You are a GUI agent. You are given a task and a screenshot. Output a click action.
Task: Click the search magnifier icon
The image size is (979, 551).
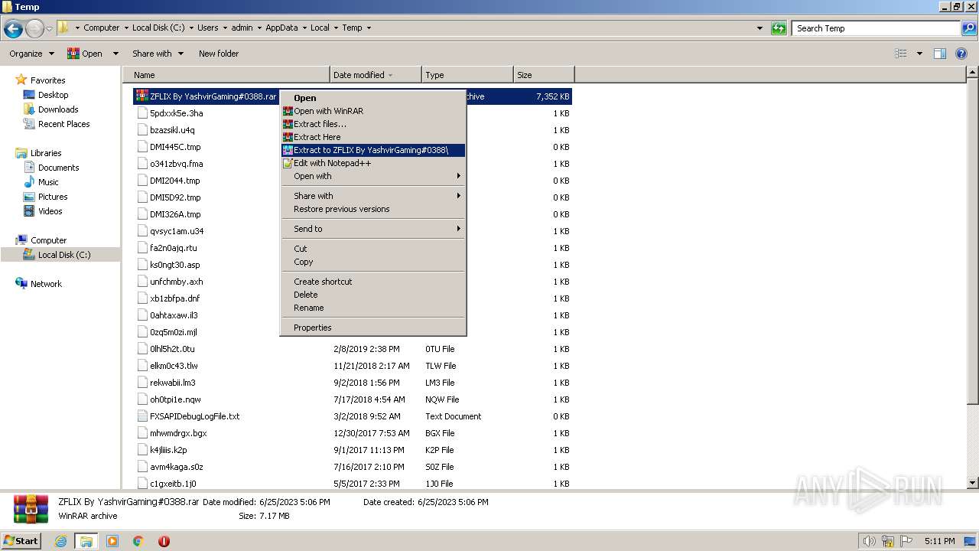[x=968, y=28]
